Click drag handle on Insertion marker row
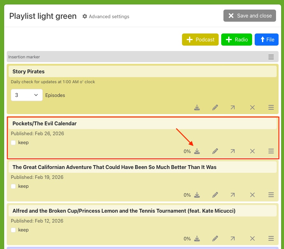The height and width of the screenshot is (249, 284). tap(271, 57)
